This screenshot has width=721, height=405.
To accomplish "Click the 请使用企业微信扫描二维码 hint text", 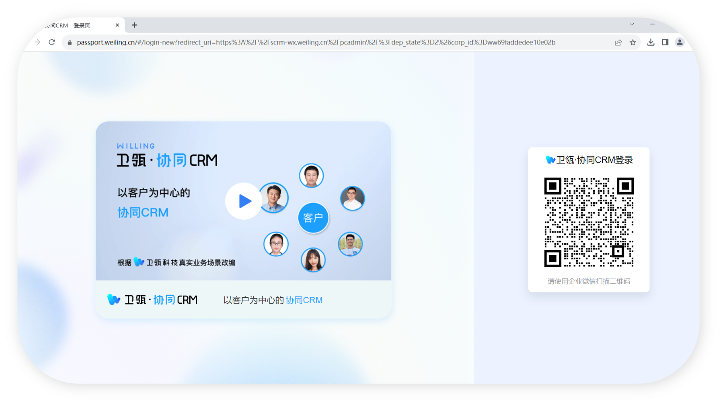I will point(589,281).
